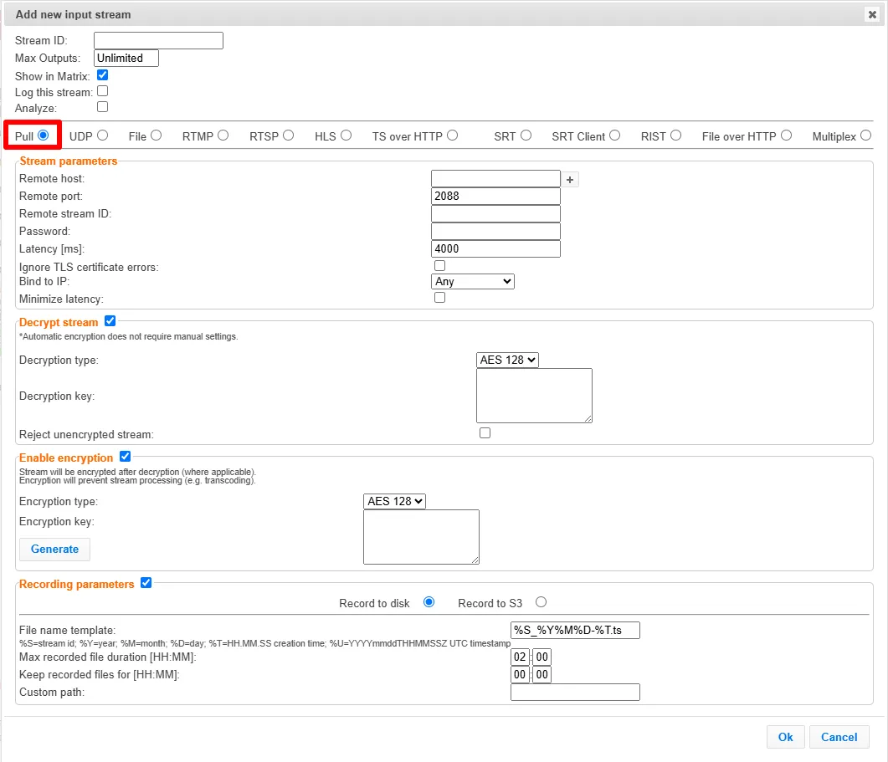Open the Decryption type dropdown
Image resolution: width=888 pixels, height=762 pixels.
click(507, 360)
